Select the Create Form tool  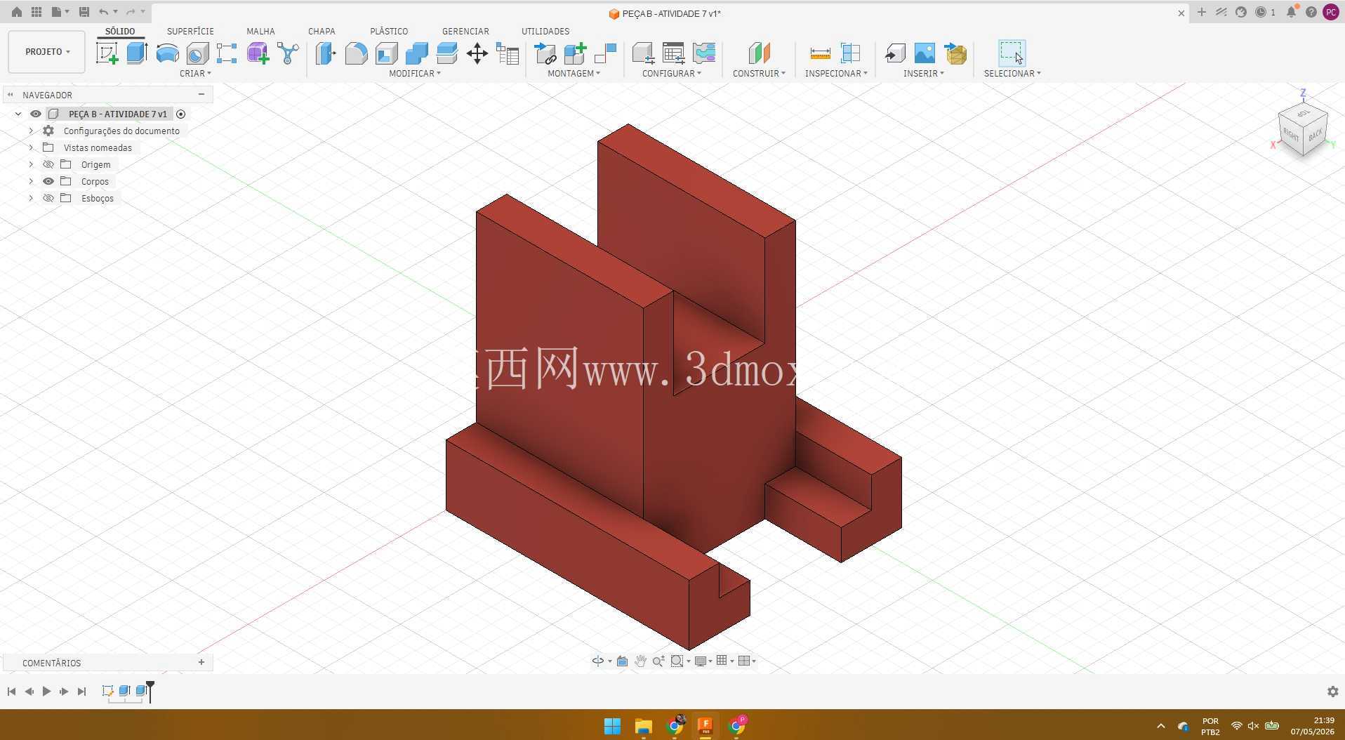(x=258, y=53)
